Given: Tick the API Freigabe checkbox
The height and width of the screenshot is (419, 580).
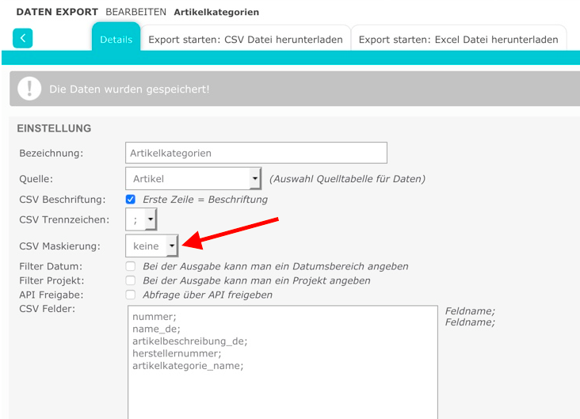Looking at the screenshot, I should (131, 295).
